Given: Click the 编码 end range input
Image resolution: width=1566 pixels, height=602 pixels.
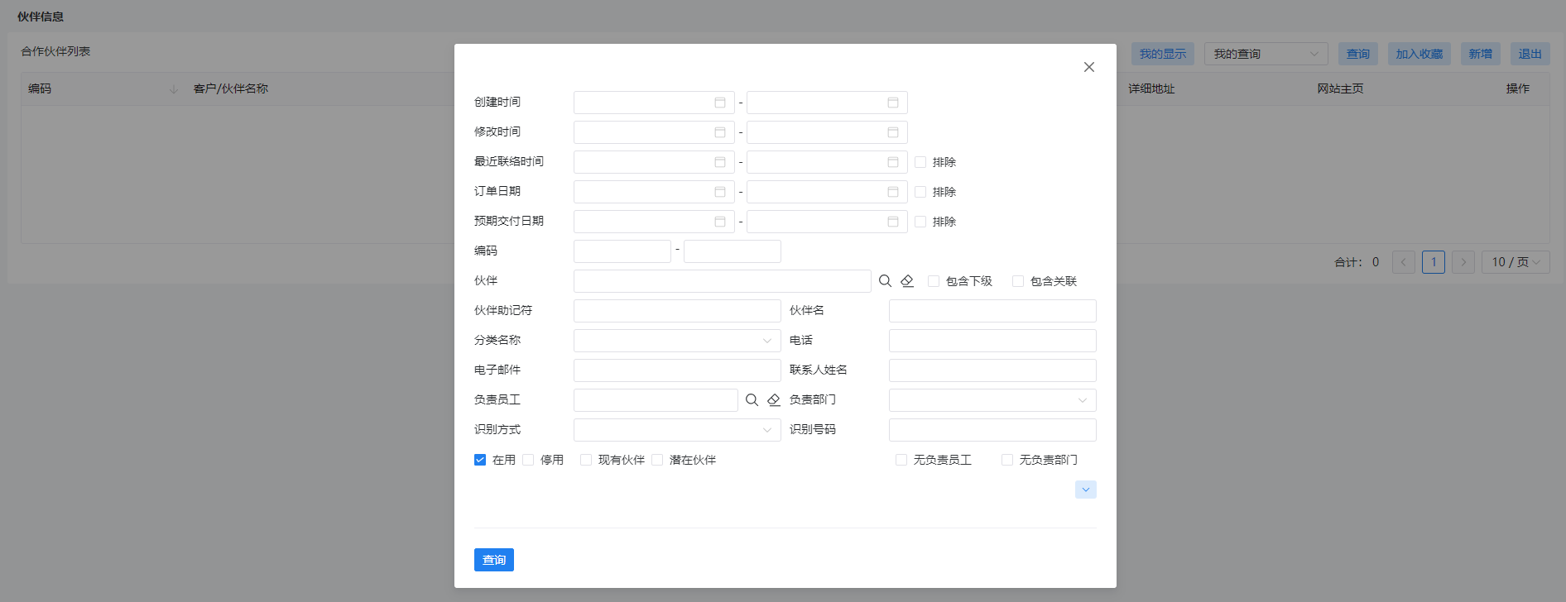Looking at the screenshot, I should tap(733, 251).
